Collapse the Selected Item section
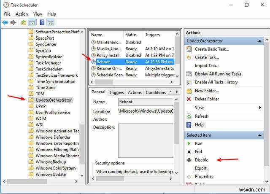 pos(260,135)
